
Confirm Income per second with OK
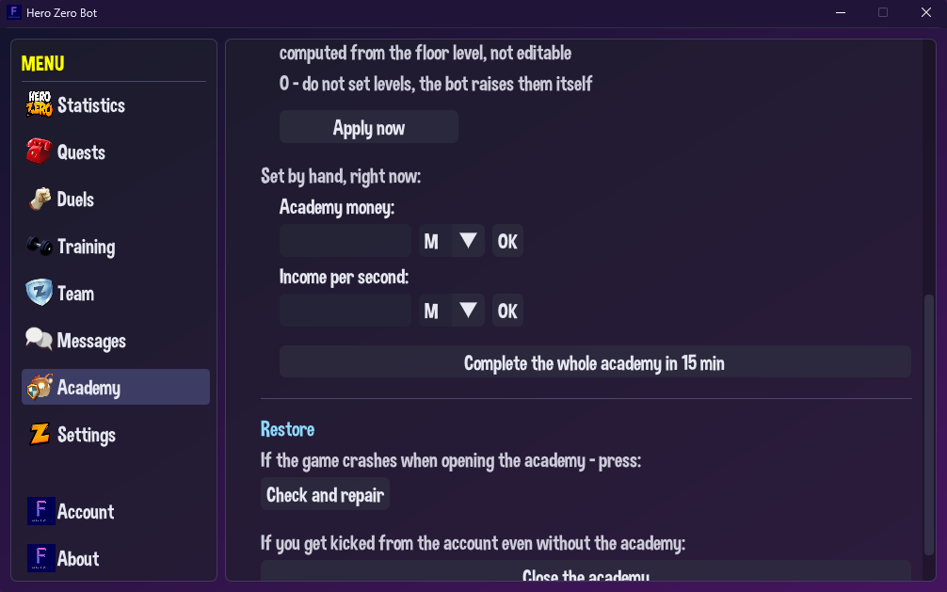[x=507, y=311]
